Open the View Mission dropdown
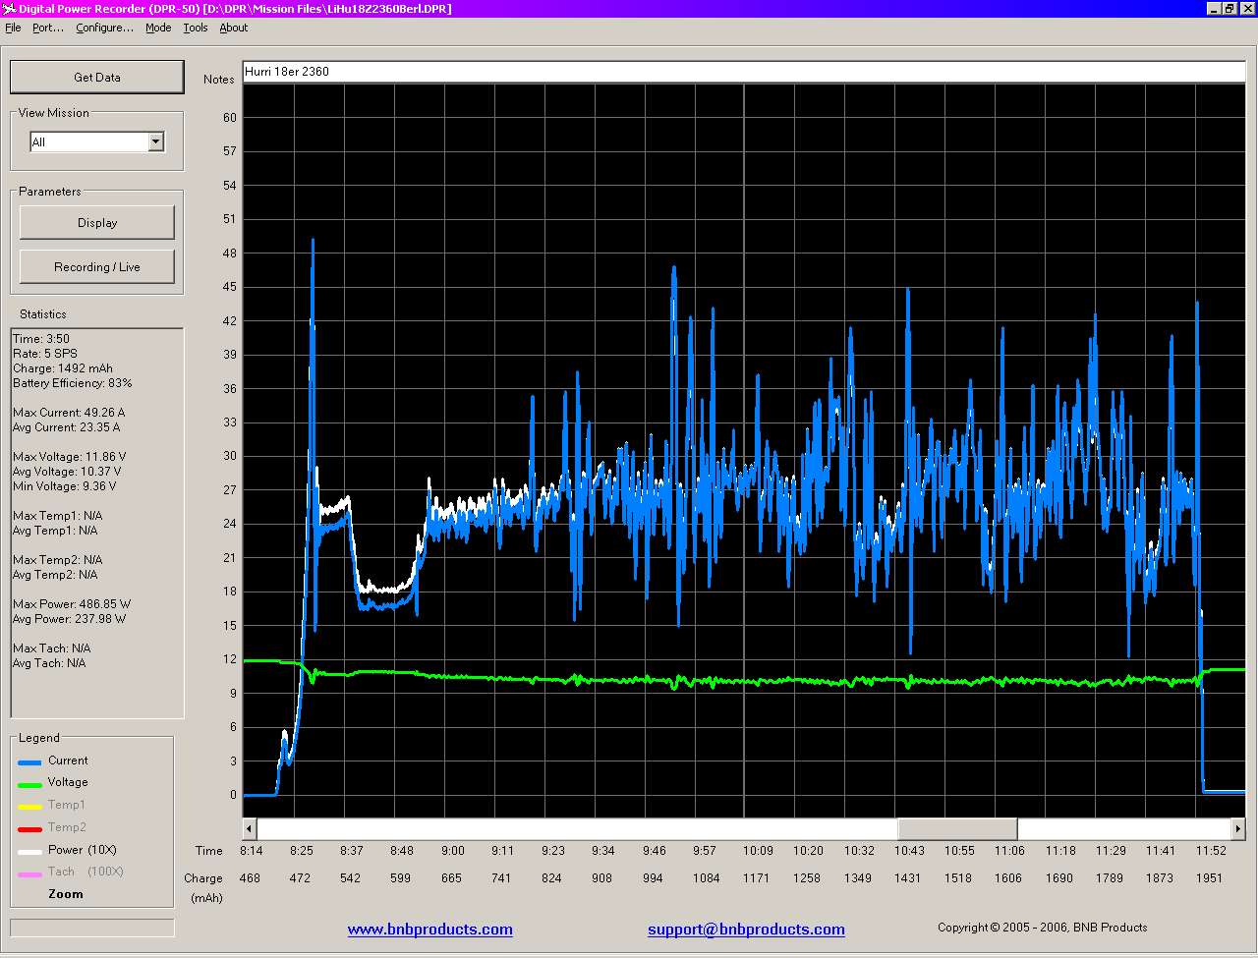Viewport: 1258px width, 958px height. (155, 142)
